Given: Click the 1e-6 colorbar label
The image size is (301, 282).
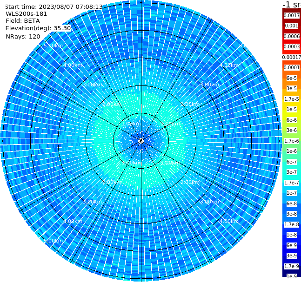Looking at the screenshot, I should (292, 151).
